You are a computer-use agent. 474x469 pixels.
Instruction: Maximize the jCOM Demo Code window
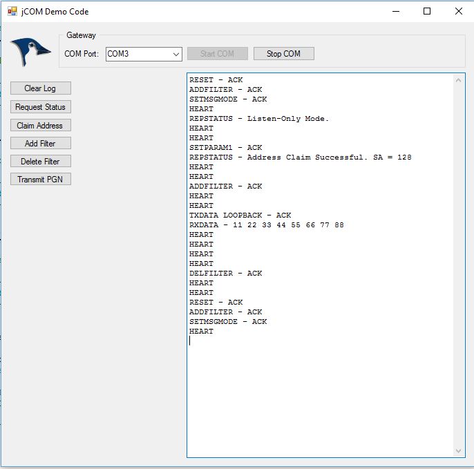(427, 11)
